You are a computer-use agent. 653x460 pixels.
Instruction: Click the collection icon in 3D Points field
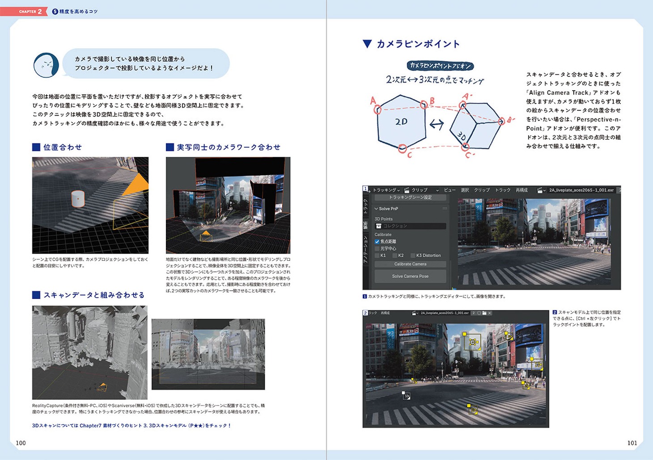[379, 226]
